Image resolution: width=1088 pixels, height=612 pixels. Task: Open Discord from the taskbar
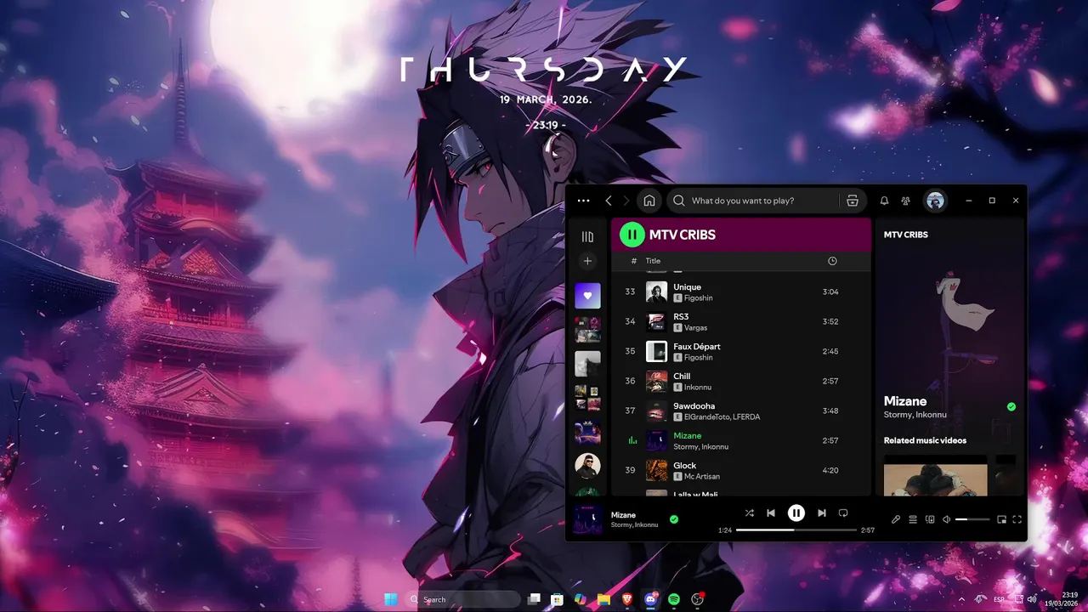point(651,599)
